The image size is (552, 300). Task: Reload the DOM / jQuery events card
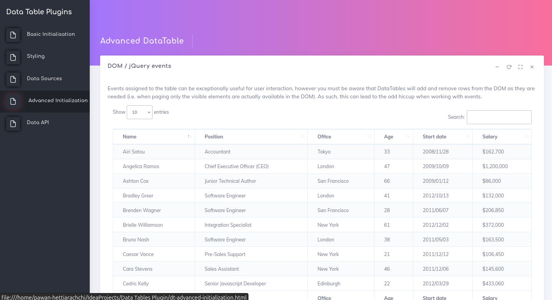509,67
